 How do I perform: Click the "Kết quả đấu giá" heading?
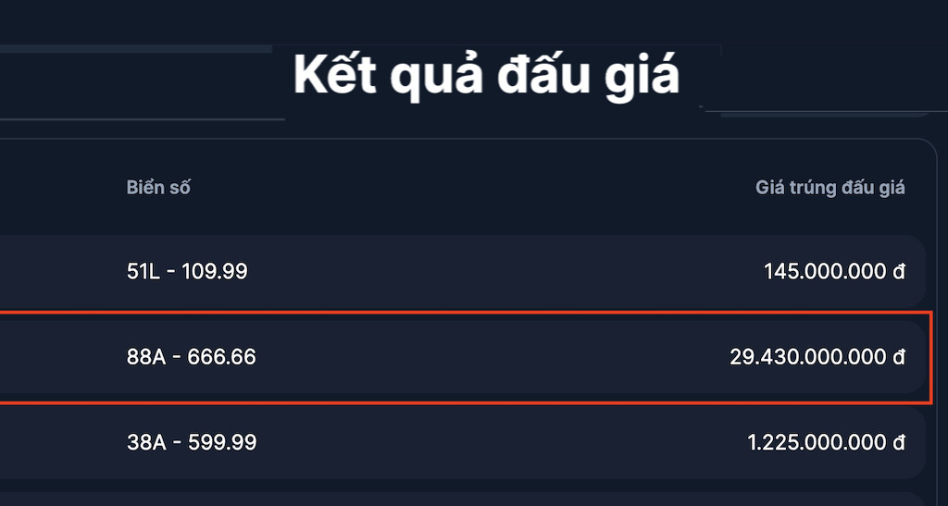point(487,76)
